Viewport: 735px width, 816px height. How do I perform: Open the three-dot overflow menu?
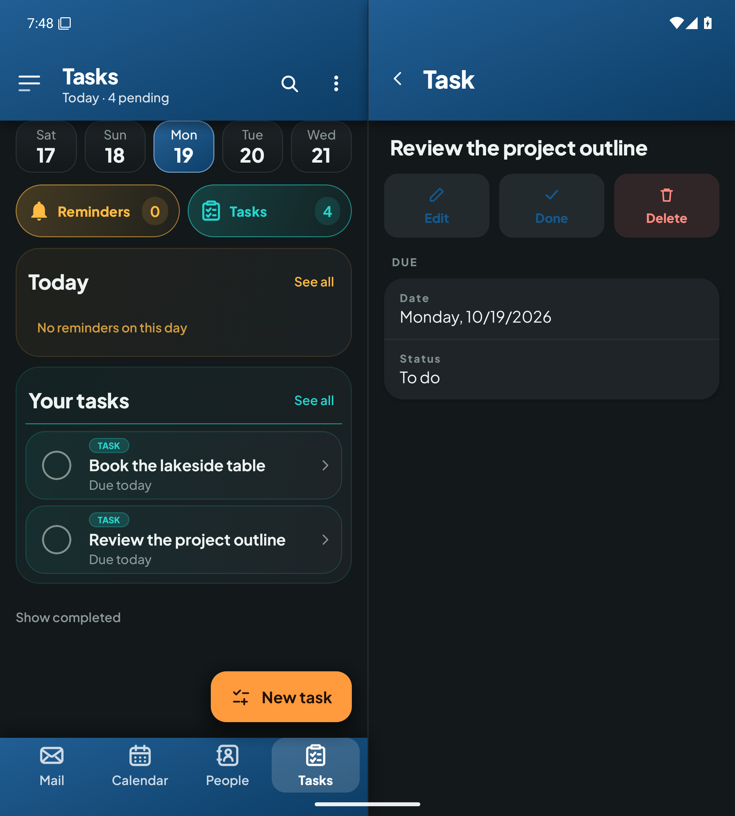click(x=336, y=84)
